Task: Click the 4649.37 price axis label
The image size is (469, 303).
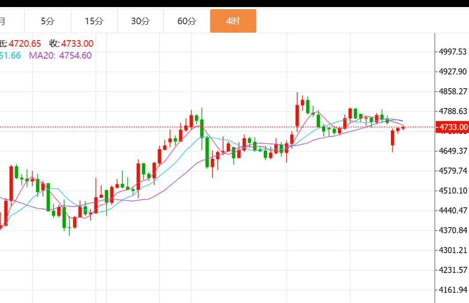Action: tap(453, 151)
